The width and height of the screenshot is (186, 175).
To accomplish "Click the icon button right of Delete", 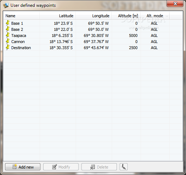I will tap(124, 167).
